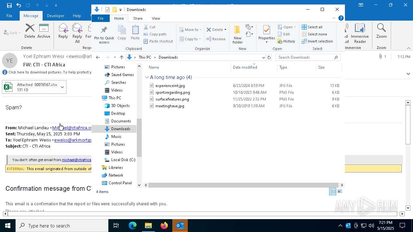Click Outlook Reply All icon

(77, 28)
